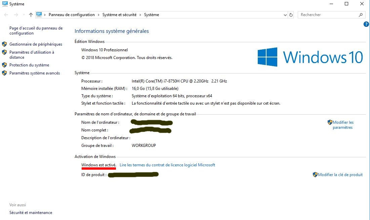This screenshot has width=370, height=220.
Task: Click the Intel Core i7-8750H processor value
Action: click(x=179, y=81)
